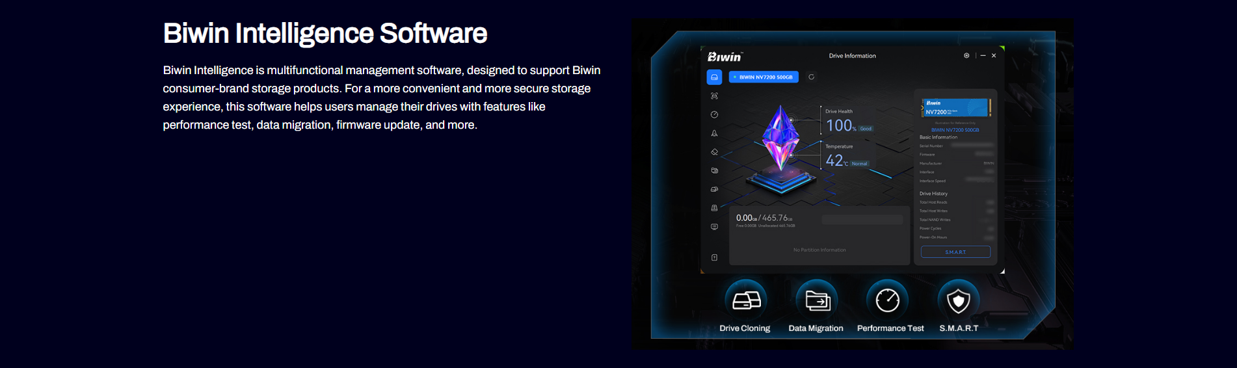Select the lock drive icon in sidebar
1237x368 pixels.
pos(714,208)
